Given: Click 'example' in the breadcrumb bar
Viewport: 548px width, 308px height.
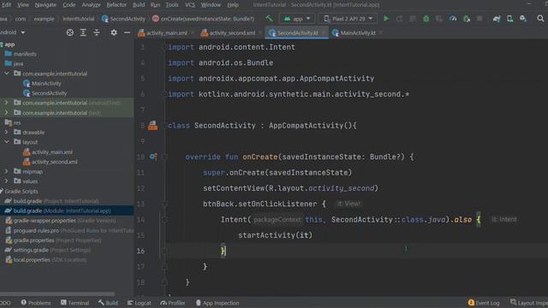Looking at the screenshot, I should point(44,19).
